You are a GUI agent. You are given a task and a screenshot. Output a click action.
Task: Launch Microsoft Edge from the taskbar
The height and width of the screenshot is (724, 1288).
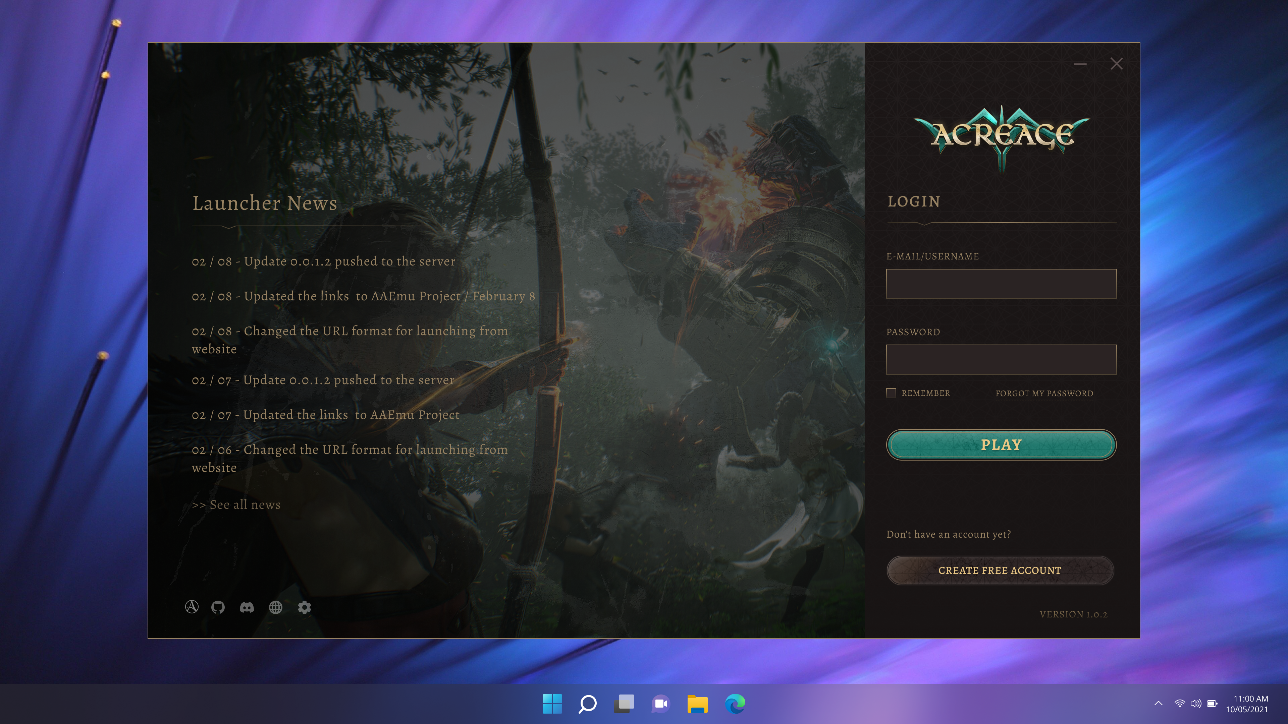click(735, 704)
